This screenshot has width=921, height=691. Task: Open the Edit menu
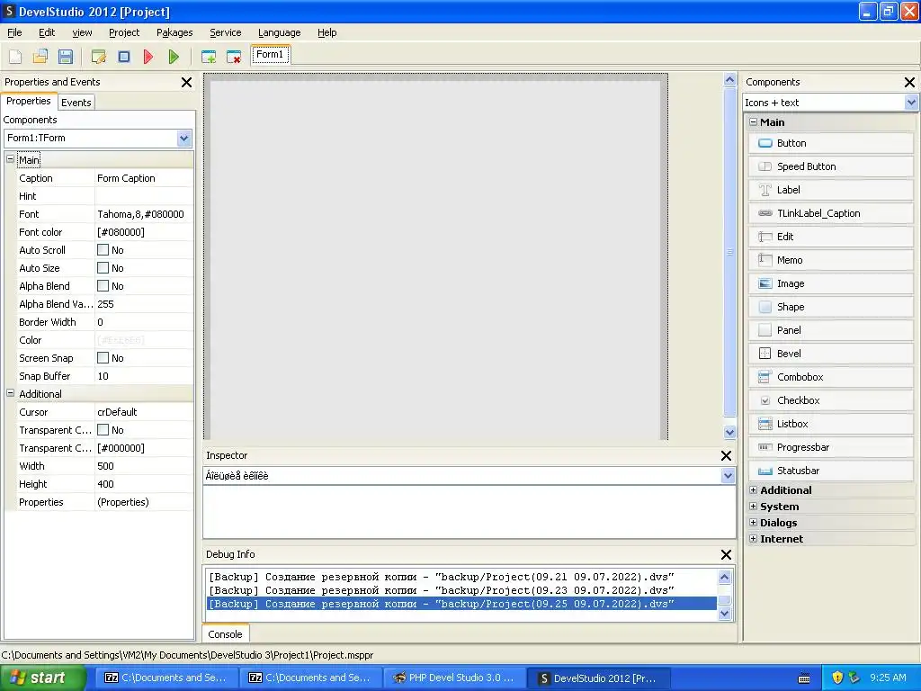coord(47,32)
